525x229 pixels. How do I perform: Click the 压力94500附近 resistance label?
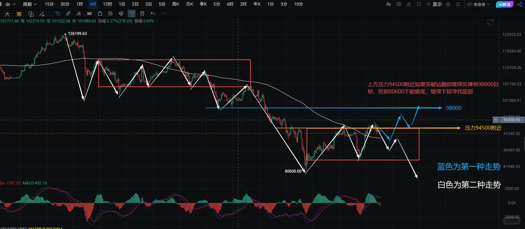point(483,128)
